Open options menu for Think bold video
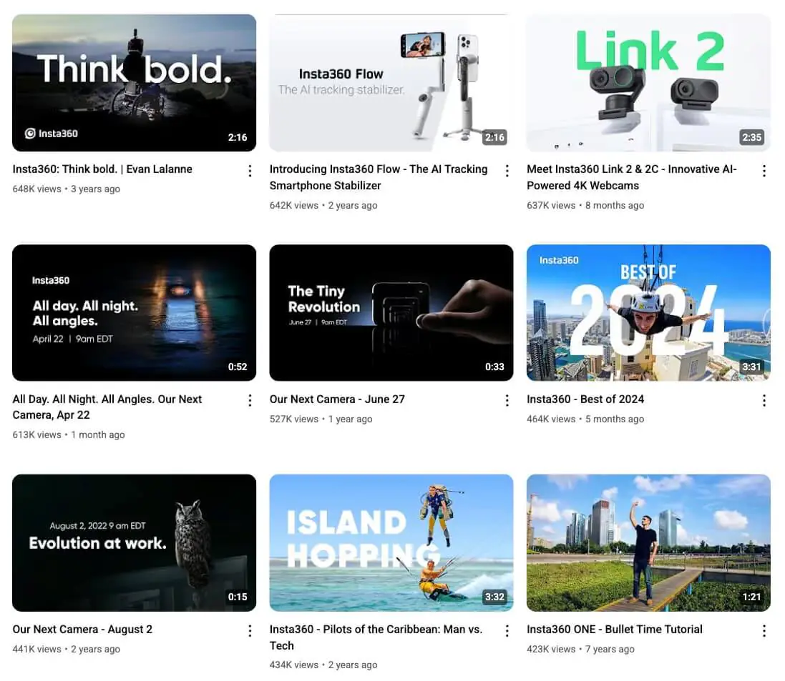Viewport: 785px width, 681px height. tap(250, 171)
